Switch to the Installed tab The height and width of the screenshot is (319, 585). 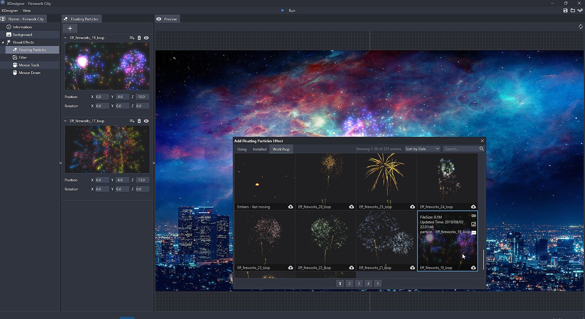259,149
